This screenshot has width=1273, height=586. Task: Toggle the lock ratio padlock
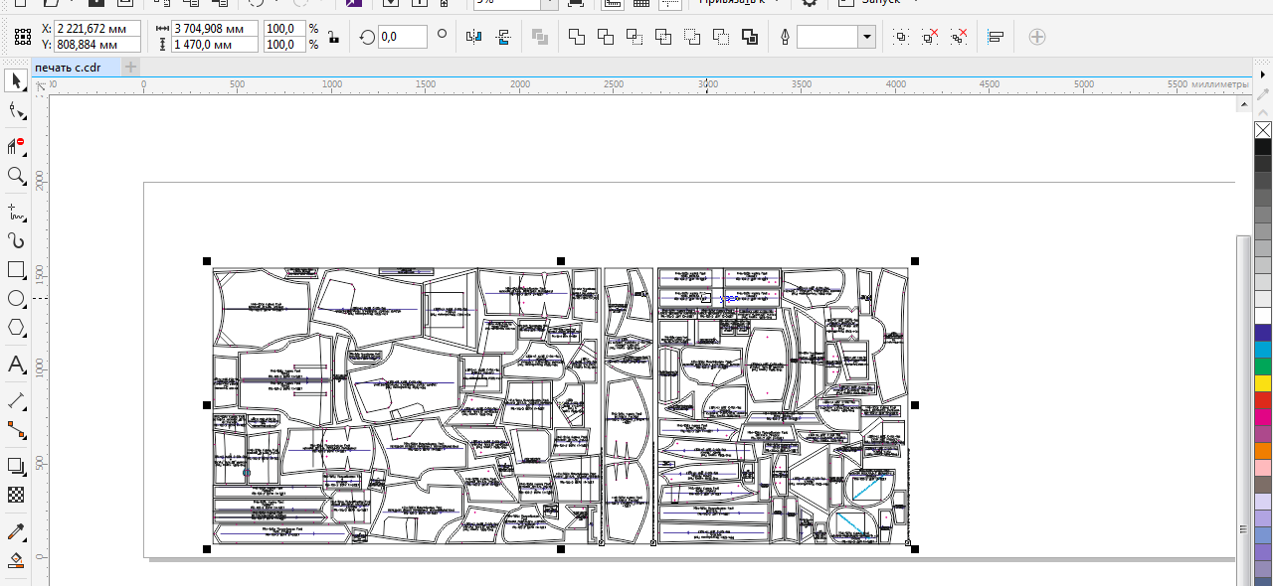(x=332, y=38)
